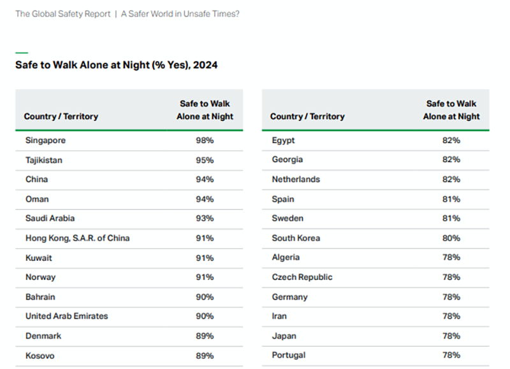Click the Egypt row country name

tap(283, 141)
